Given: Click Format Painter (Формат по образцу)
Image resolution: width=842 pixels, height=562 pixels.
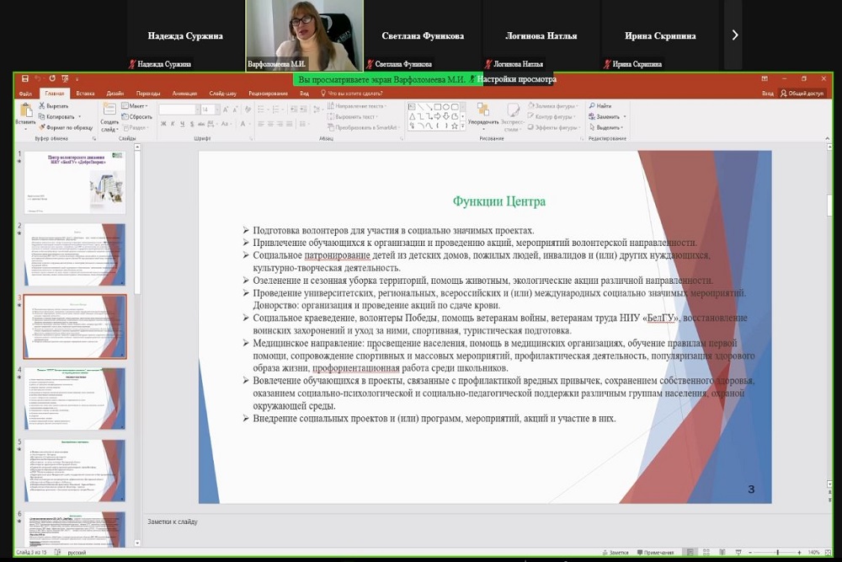Looking at the screenshot, I should coord(67,127).
